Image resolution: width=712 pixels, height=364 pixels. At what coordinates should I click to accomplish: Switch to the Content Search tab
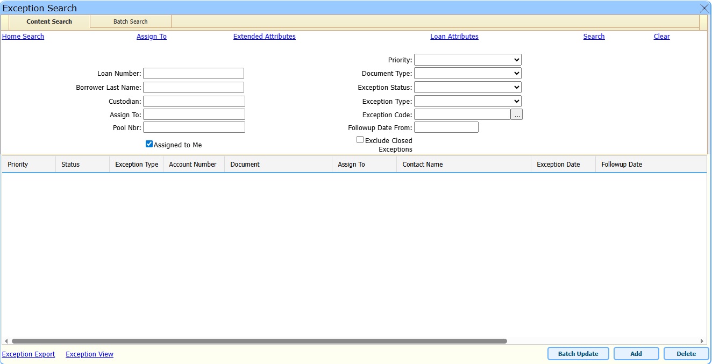tap(48, 22)
